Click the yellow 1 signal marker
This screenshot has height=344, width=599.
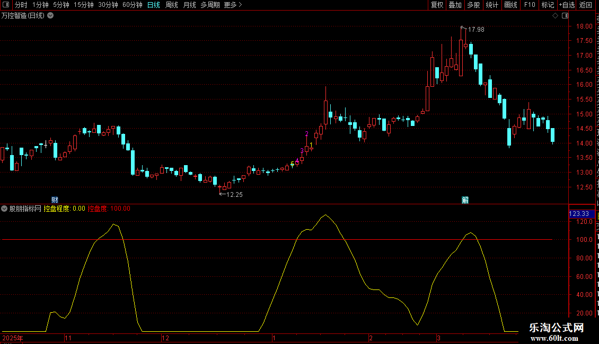(x=311, y=144)
